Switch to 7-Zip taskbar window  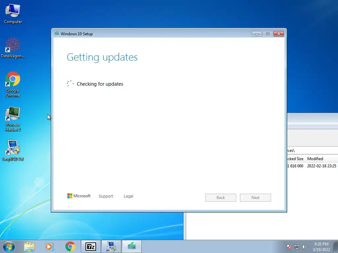pos(90,246)
